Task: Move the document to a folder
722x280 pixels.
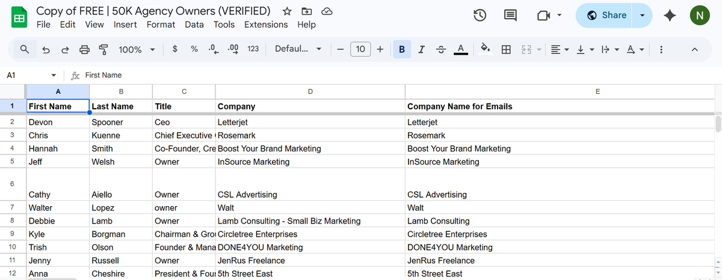Action: coord(307,11)
